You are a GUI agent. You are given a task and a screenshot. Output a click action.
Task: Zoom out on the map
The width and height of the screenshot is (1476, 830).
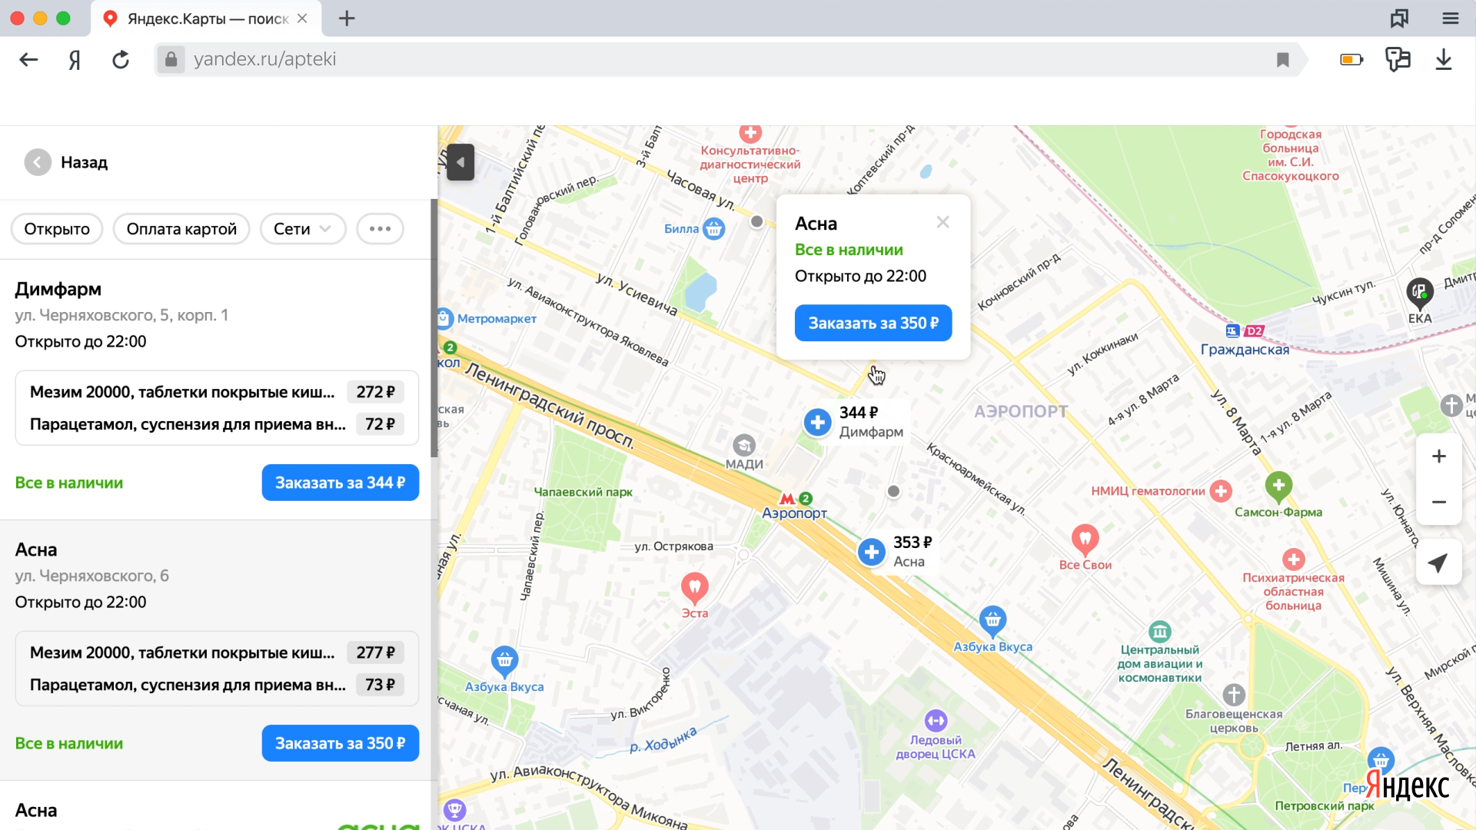(x=1439, y=502)
